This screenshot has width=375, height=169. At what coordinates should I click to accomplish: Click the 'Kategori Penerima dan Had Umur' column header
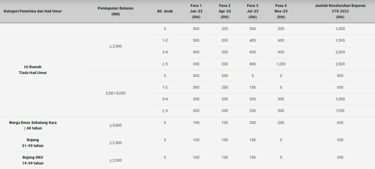(x=33, y=11)
